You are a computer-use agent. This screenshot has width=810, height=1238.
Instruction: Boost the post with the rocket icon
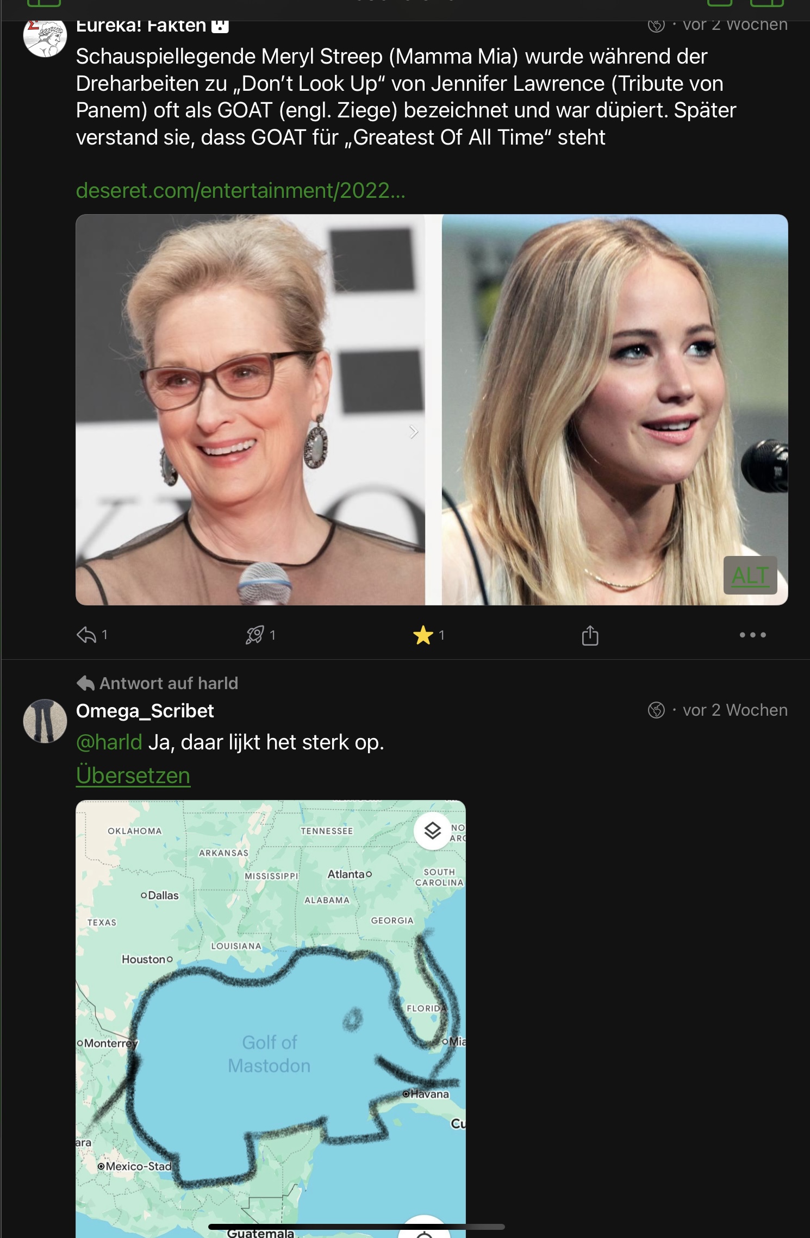tap(255, 635)
